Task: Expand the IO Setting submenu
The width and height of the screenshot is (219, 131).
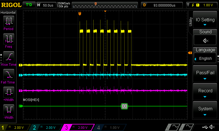Action: point(205,20)
